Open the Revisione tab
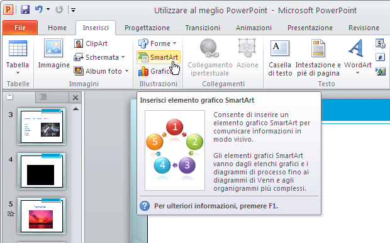Screen dimensions: 390x243 click(364, 28)
